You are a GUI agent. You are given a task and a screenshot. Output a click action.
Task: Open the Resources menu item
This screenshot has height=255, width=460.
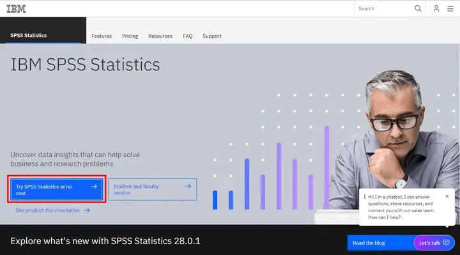point(160,36)
